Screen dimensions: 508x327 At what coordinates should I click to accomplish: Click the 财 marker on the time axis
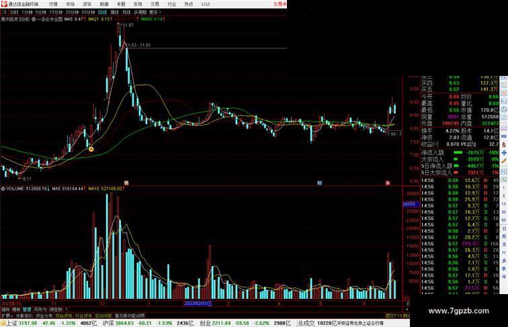(x=319, y=183)
